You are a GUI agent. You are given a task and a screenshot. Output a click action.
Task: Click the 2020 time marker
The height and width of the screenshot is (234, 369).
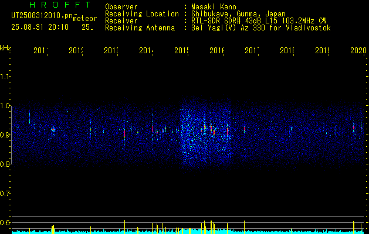click(x=358, y=50)
